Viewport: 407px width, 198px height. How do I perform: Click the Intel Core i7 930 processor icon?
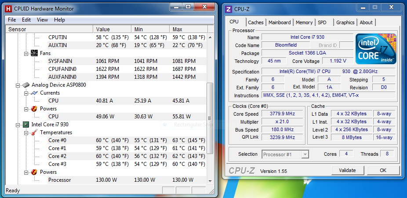pyautogui.click(x=26, y=125)
